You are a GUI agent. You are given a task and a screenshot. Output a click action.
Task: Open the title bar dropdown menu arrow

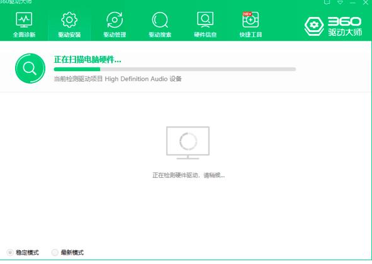(x=340, y=3)
